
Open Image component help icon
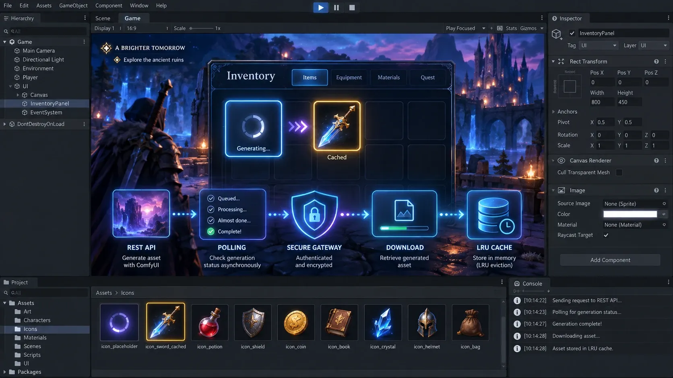[656, 190]
